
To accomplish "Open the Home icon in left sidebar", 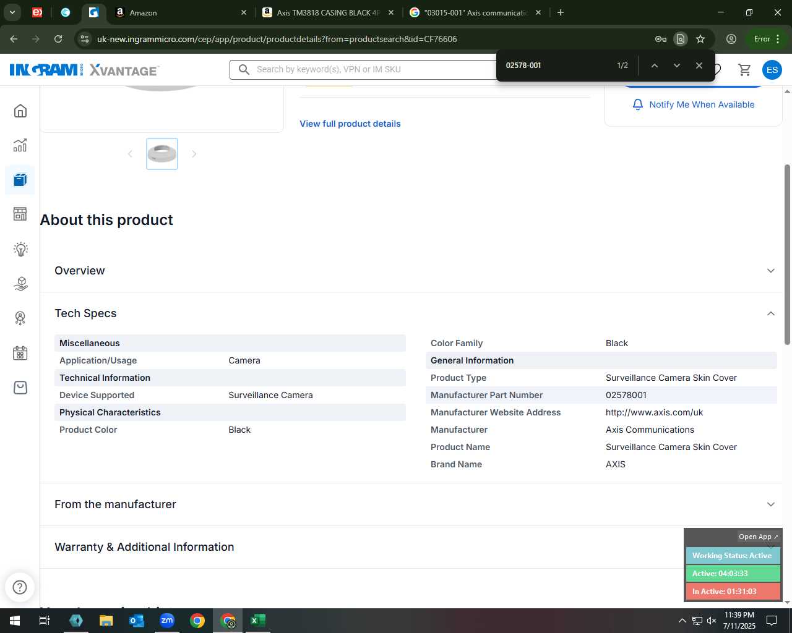I will tap(20, 111).
